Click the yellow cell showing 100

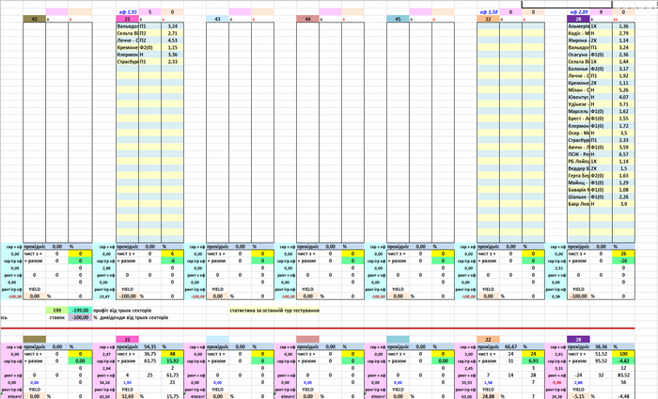coord(623,354)
